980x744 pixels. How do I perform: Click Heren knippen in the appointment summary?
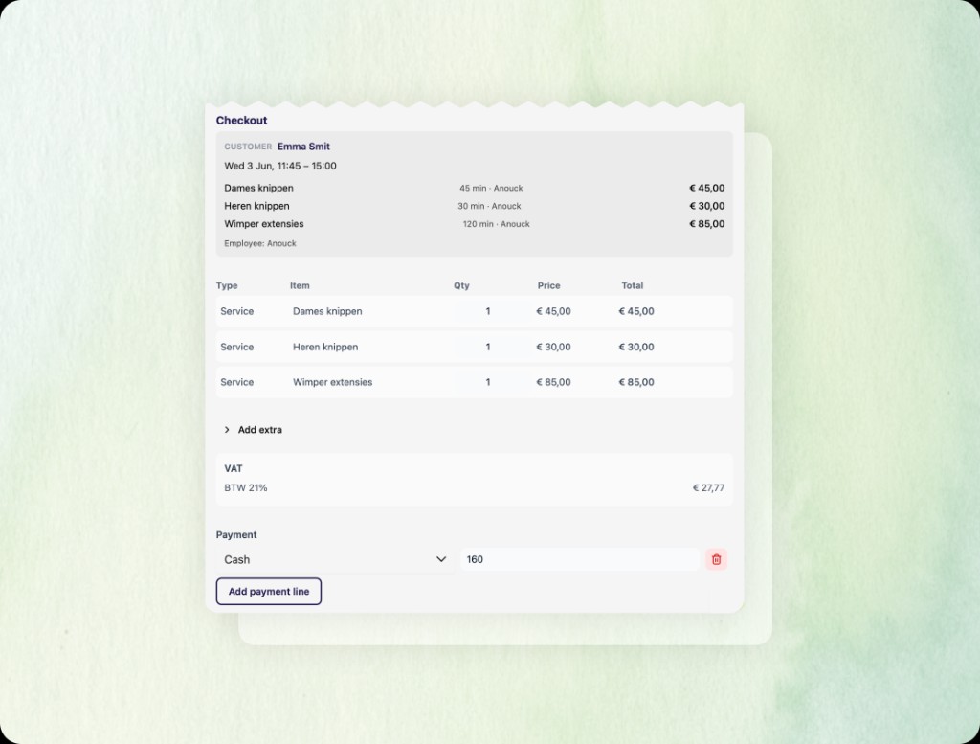[256, 206]
